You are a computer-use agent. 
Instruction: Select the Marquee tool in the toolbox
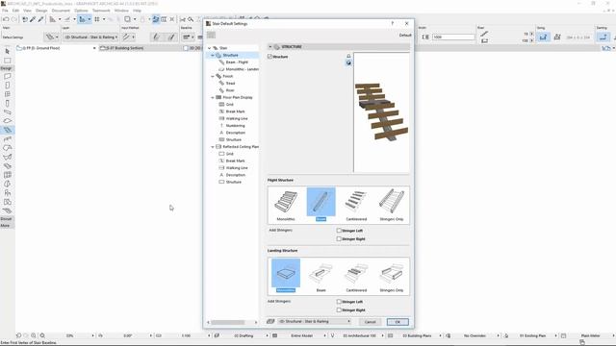pos(7,61)
